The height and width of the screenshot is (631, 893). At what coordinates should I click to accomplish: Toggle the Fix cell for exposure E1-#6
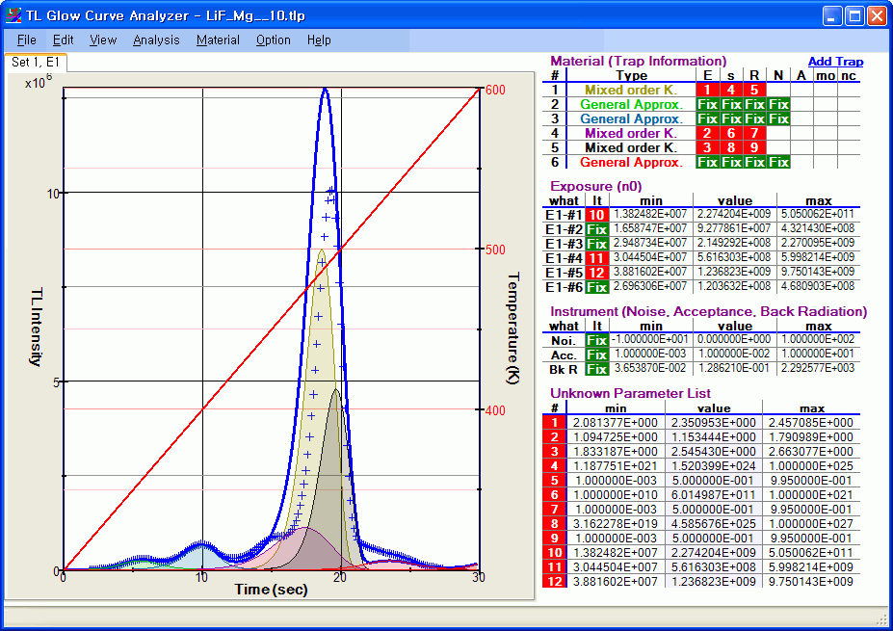[x=597, y=287]
